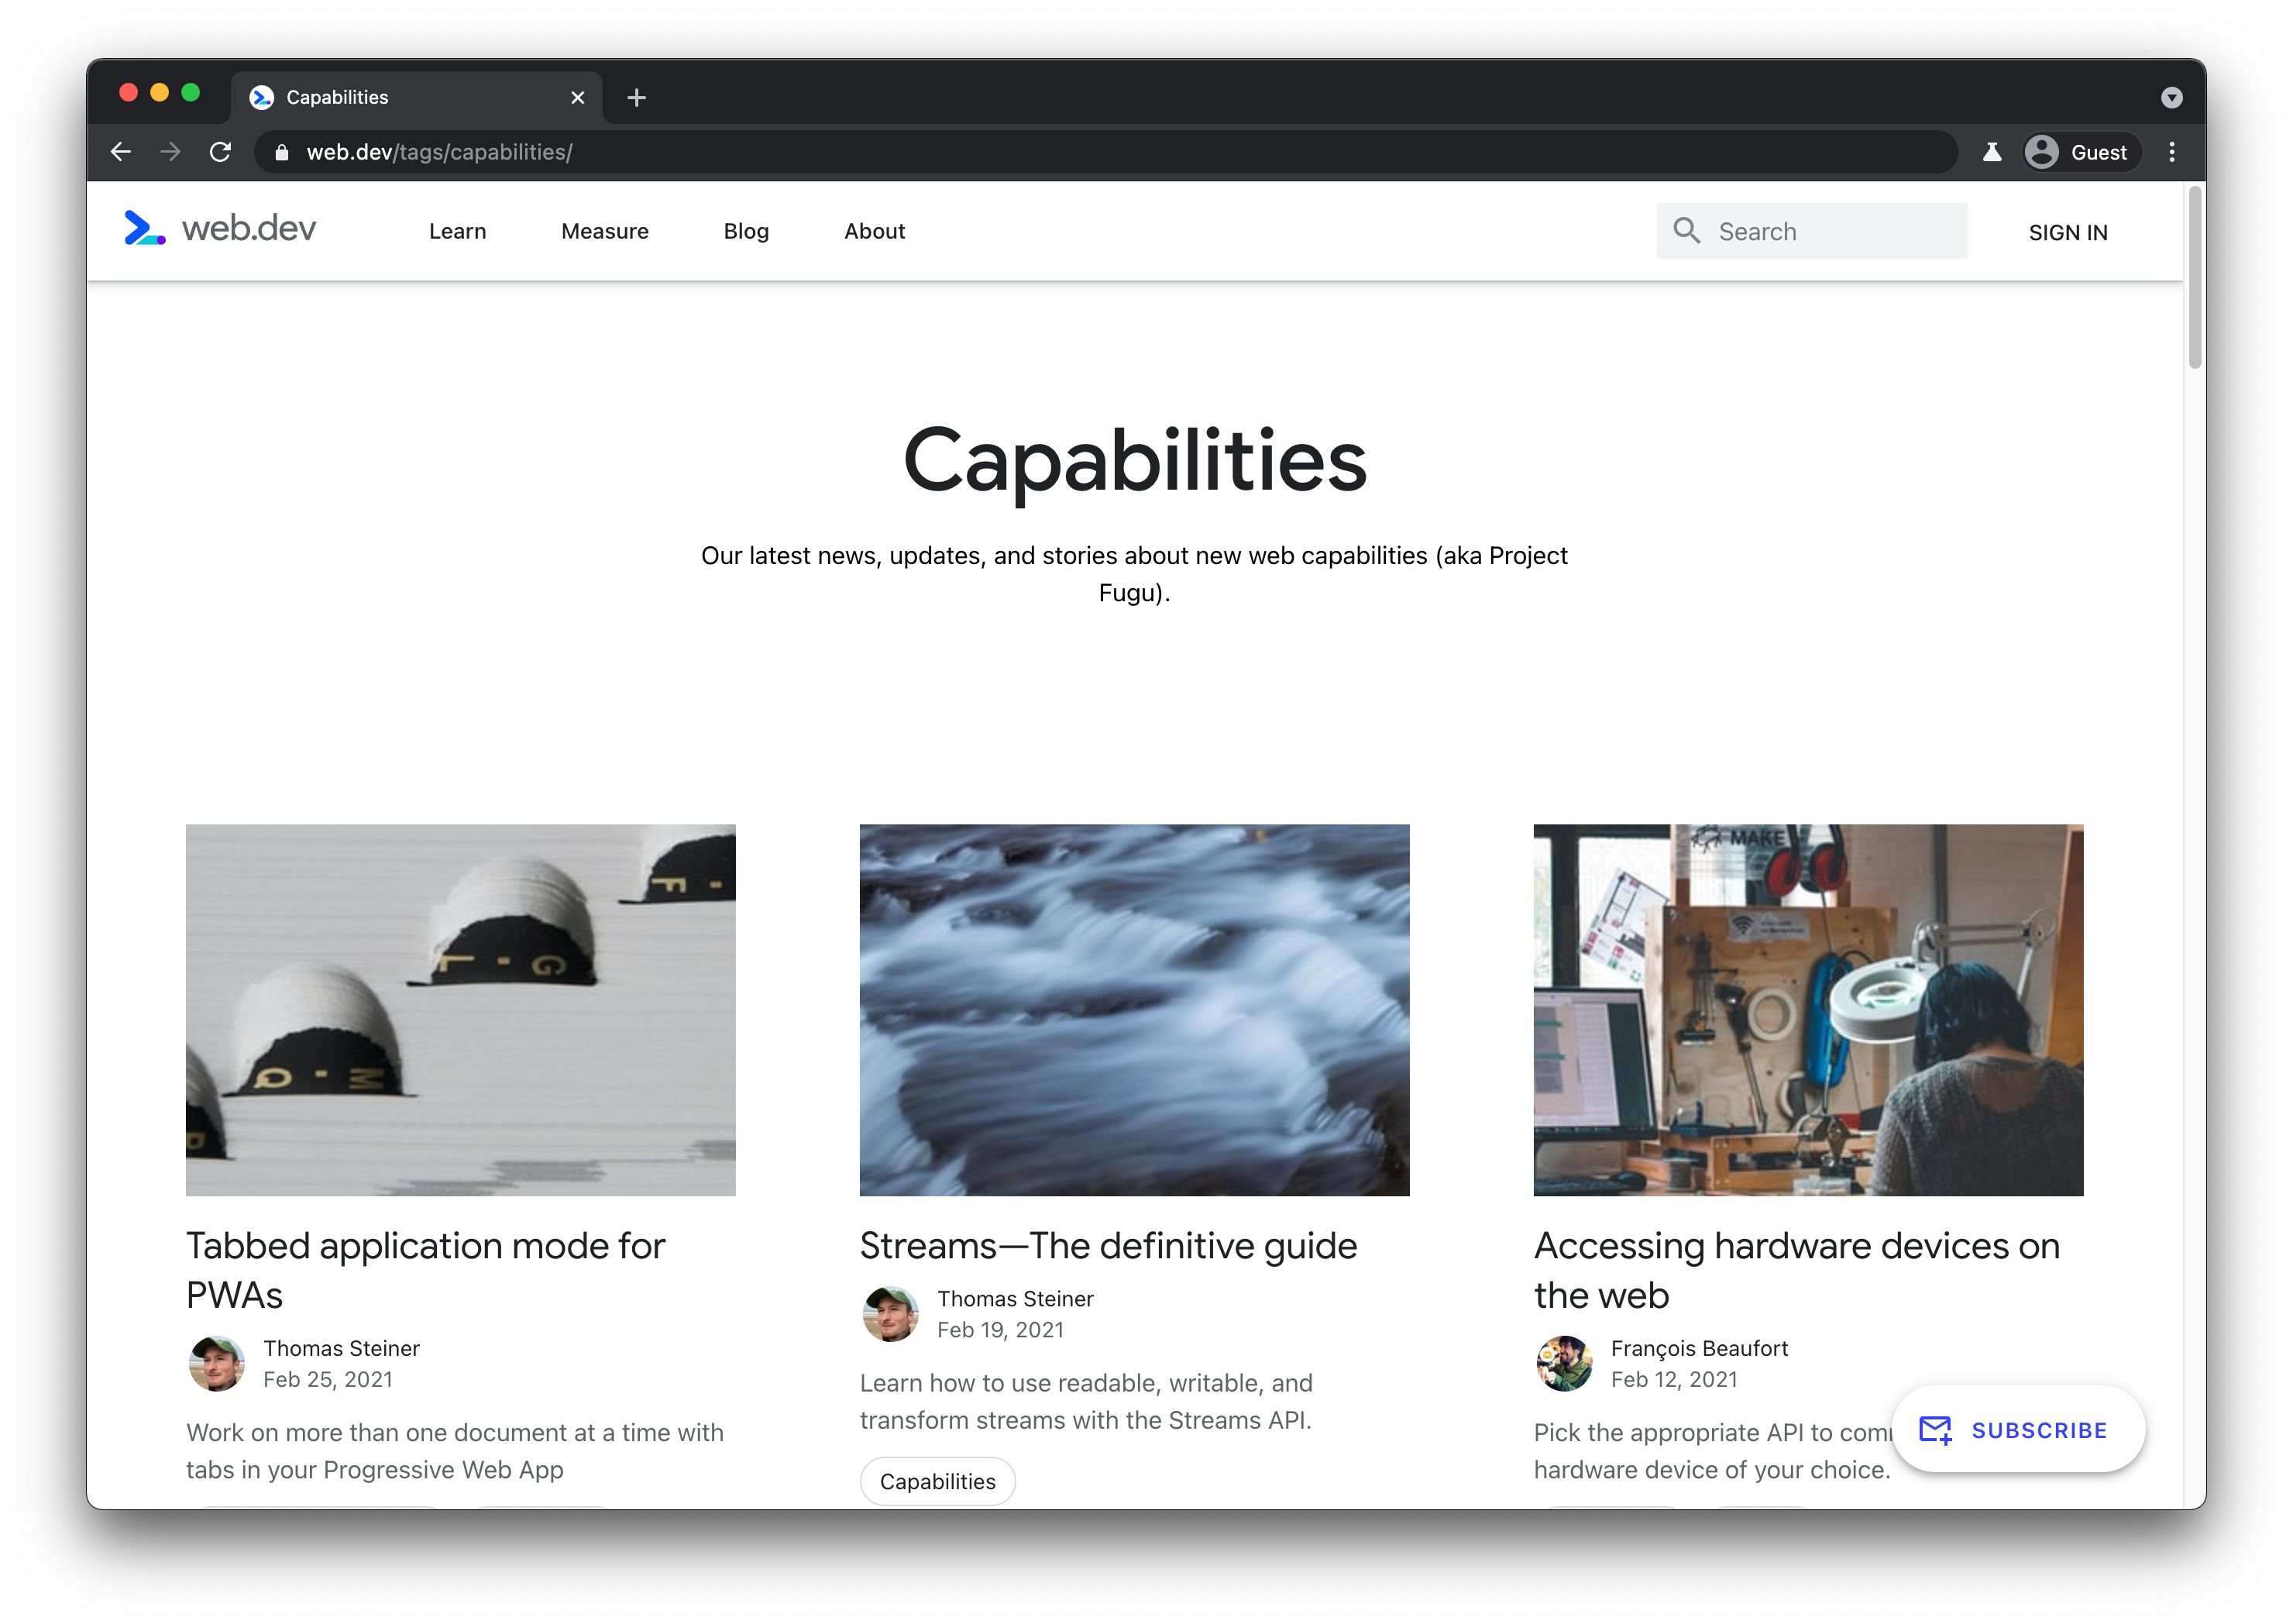Select the Blog tab
2293x1624 pixels.
pyautogui.click(x=745, y=230)
